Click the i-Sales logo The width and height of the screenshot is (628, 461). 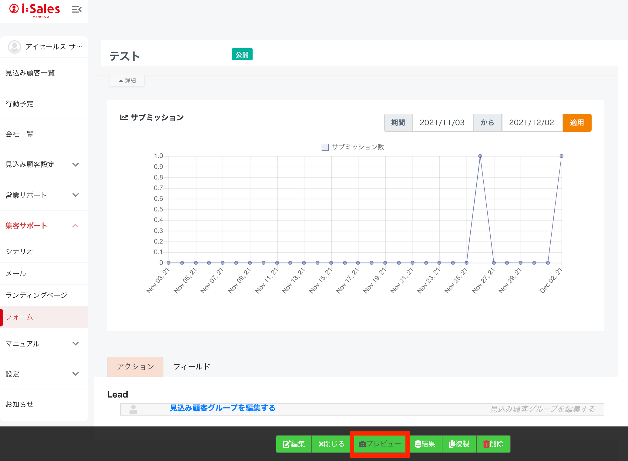point(35,10)
